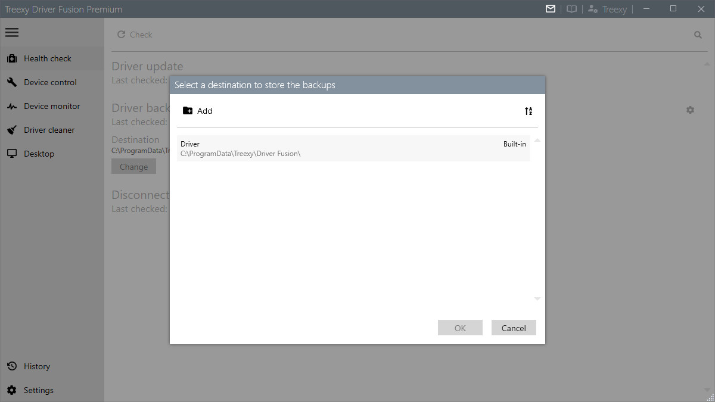Click the Driver update section collapse arrow

pyautogui.click(x=707, y=64)
